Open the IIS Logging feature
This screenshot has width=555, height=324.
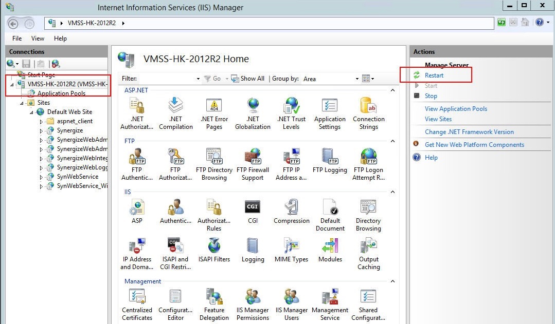[x=253, y=250]
